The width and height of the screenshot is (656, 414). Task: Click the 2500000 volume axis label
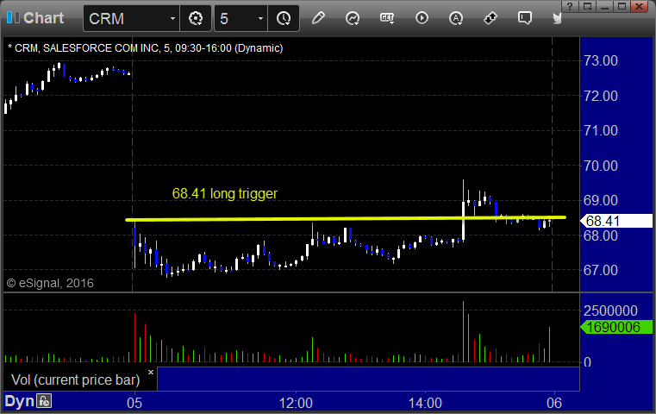click(x=610, y=310)
